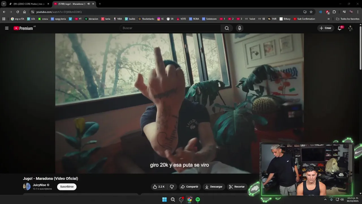
Task: Dislike the video with thumbs-down
Action: 172,187
